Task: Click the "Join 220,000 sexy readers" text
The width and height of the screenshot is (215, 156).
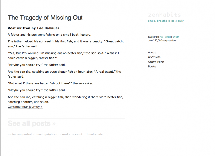Action: click(x=162, y=41)
